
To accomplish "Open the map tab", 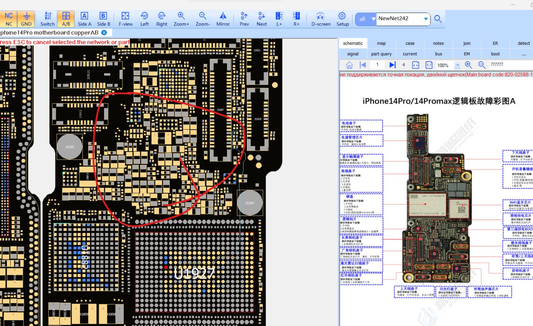I will [381, 43].
